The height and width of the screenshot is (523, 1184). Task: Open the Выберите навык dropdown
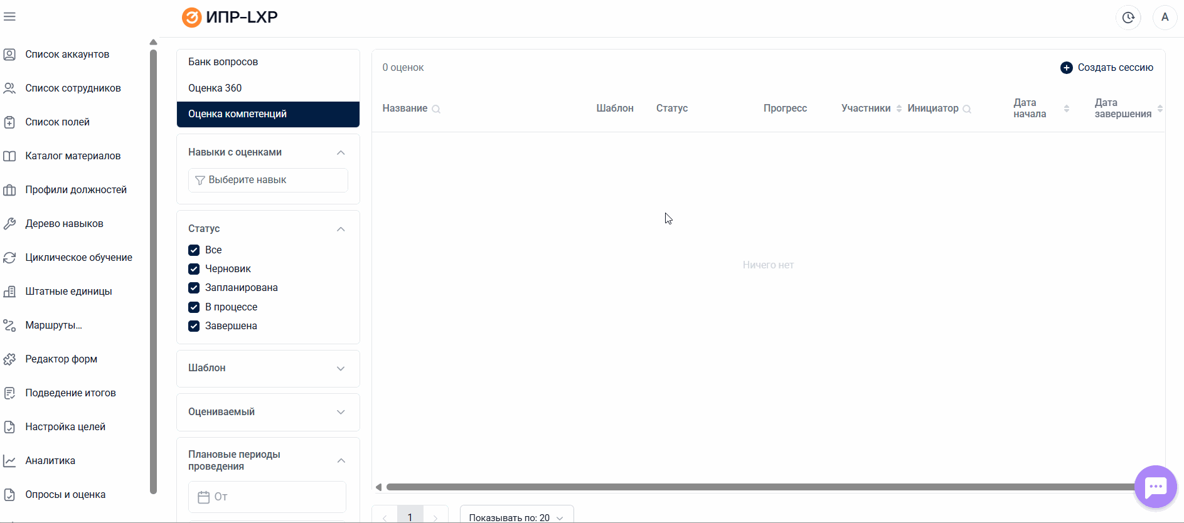tap(268, 180)
